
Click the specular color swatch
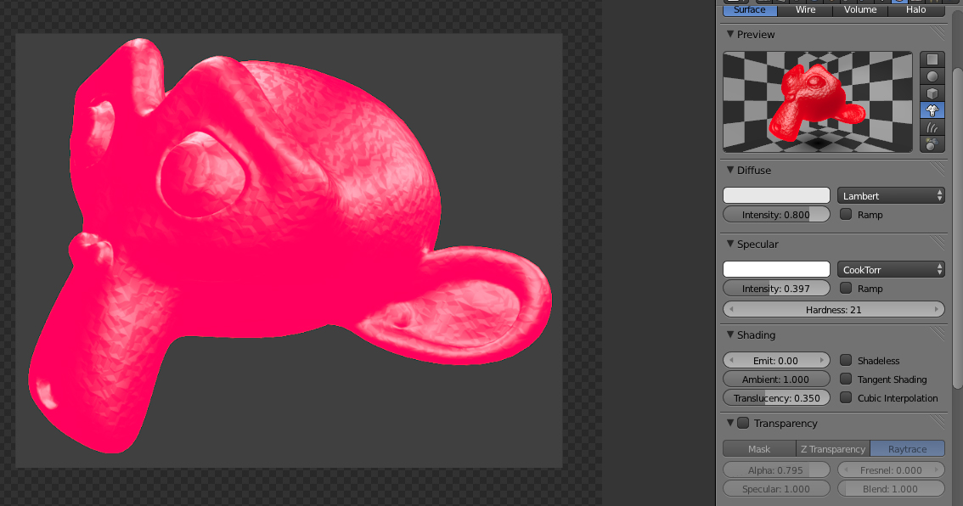pyautogui.click(x=776, y=270)
